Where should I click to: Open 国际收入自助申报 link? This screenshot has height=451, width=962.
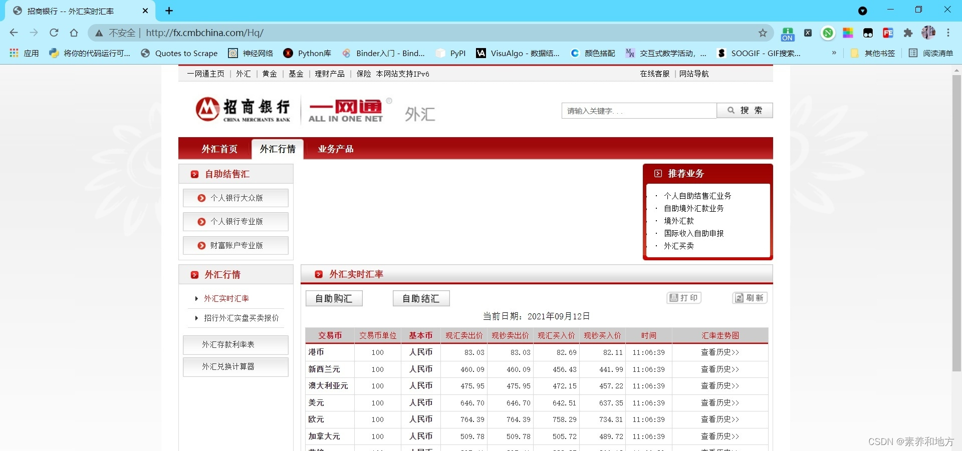(694, 233)
